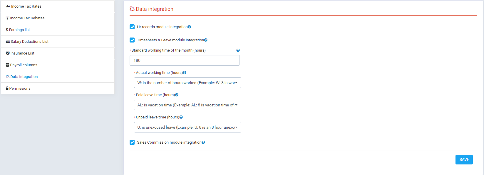The image size is (484, 175).
Task: Select Salary Deductions List menu item
Action: pyautogui.click(x=29, y=42)
